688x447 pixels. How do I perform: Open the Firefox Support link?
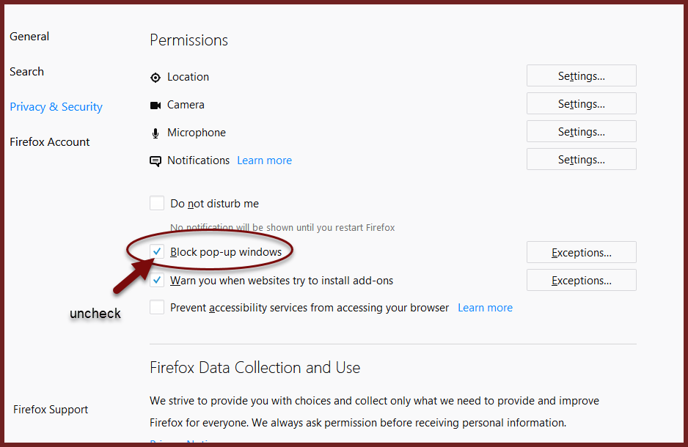[51, 410]
